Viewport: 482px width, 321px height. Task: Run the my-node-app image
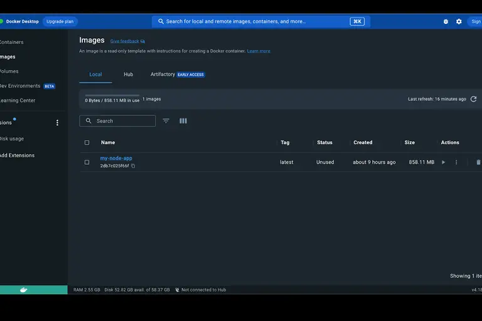443,162
